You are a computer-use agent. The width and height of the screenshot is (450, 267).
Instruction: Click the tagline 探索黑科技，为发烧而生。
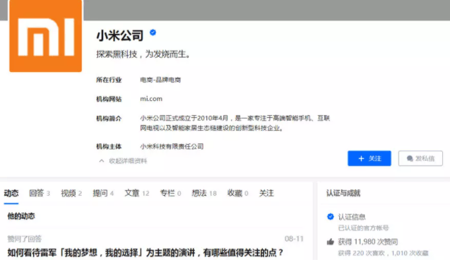tap(143, 54)
